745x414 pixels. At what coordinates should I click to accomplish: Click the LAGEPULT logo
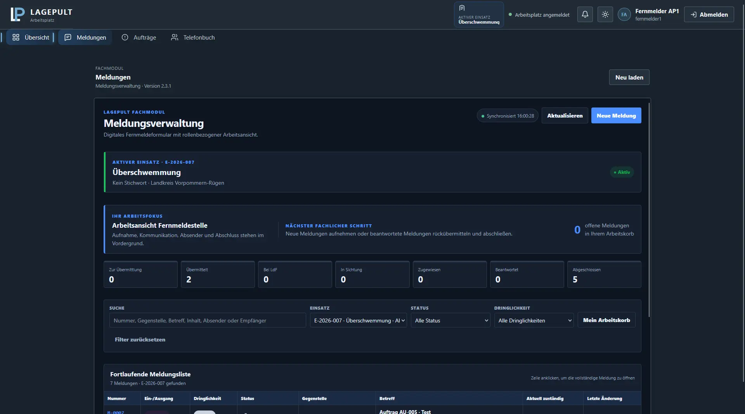tap(41, 14)
